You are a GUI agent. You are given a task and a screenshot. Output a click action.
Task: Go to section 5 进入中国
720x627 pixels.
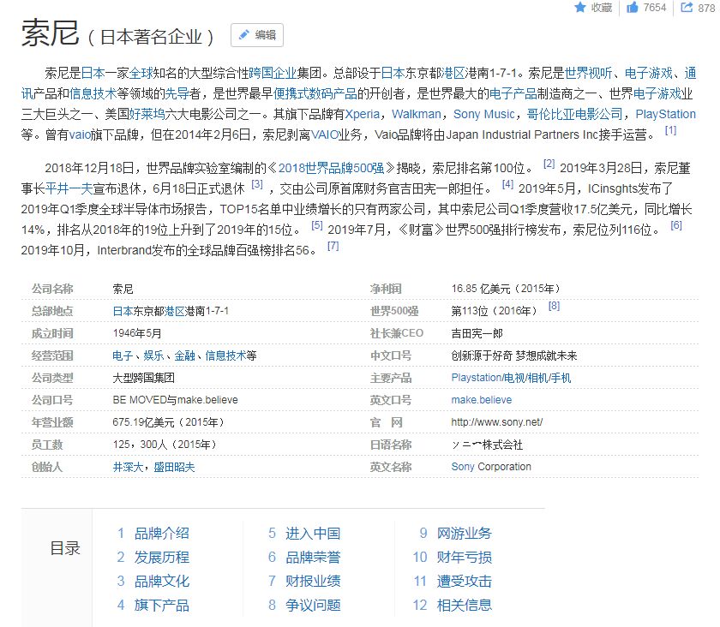313,534
